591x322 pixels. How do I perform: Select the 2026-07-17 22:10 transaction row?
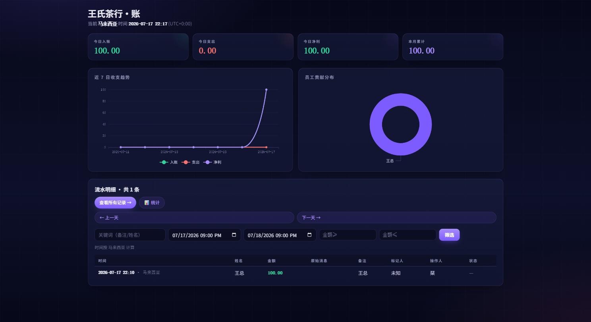point(295,273)
